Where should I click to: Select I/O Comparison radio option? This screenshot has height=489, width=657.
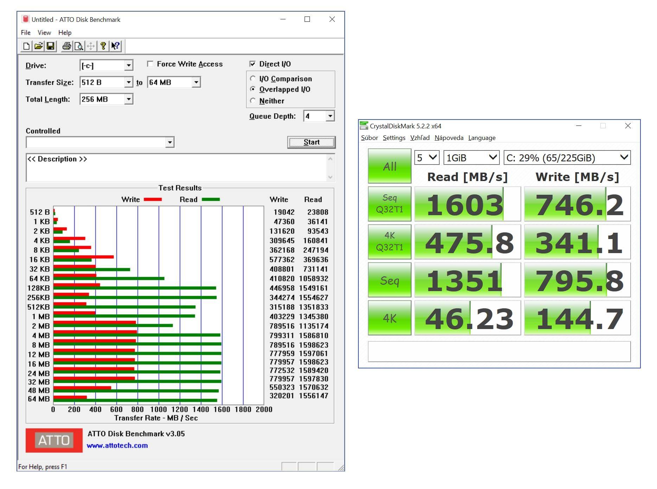coord(253,78)
